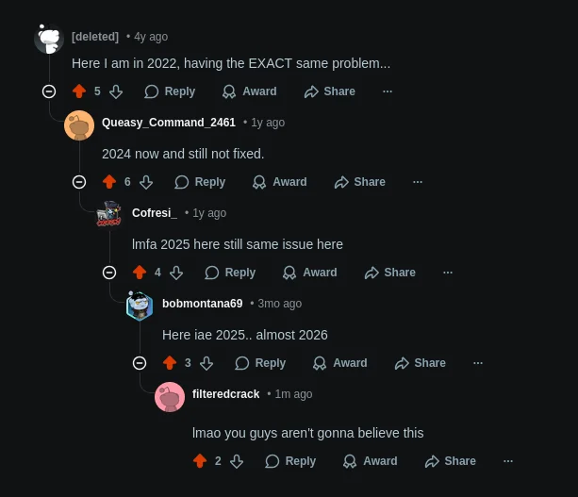Collapse bobmontana69's reply thread

140,363
